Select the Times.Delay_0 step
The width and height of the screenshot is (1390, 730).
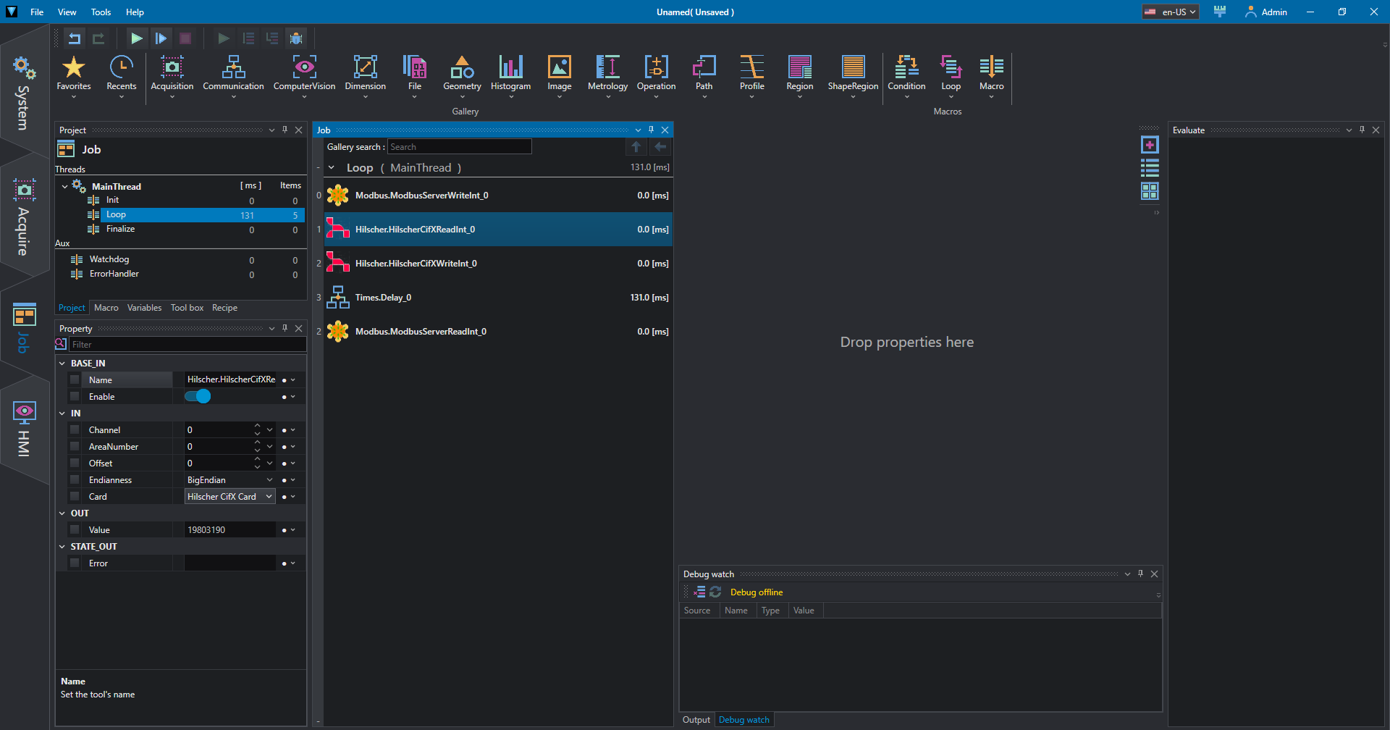[x=383, y=298]
